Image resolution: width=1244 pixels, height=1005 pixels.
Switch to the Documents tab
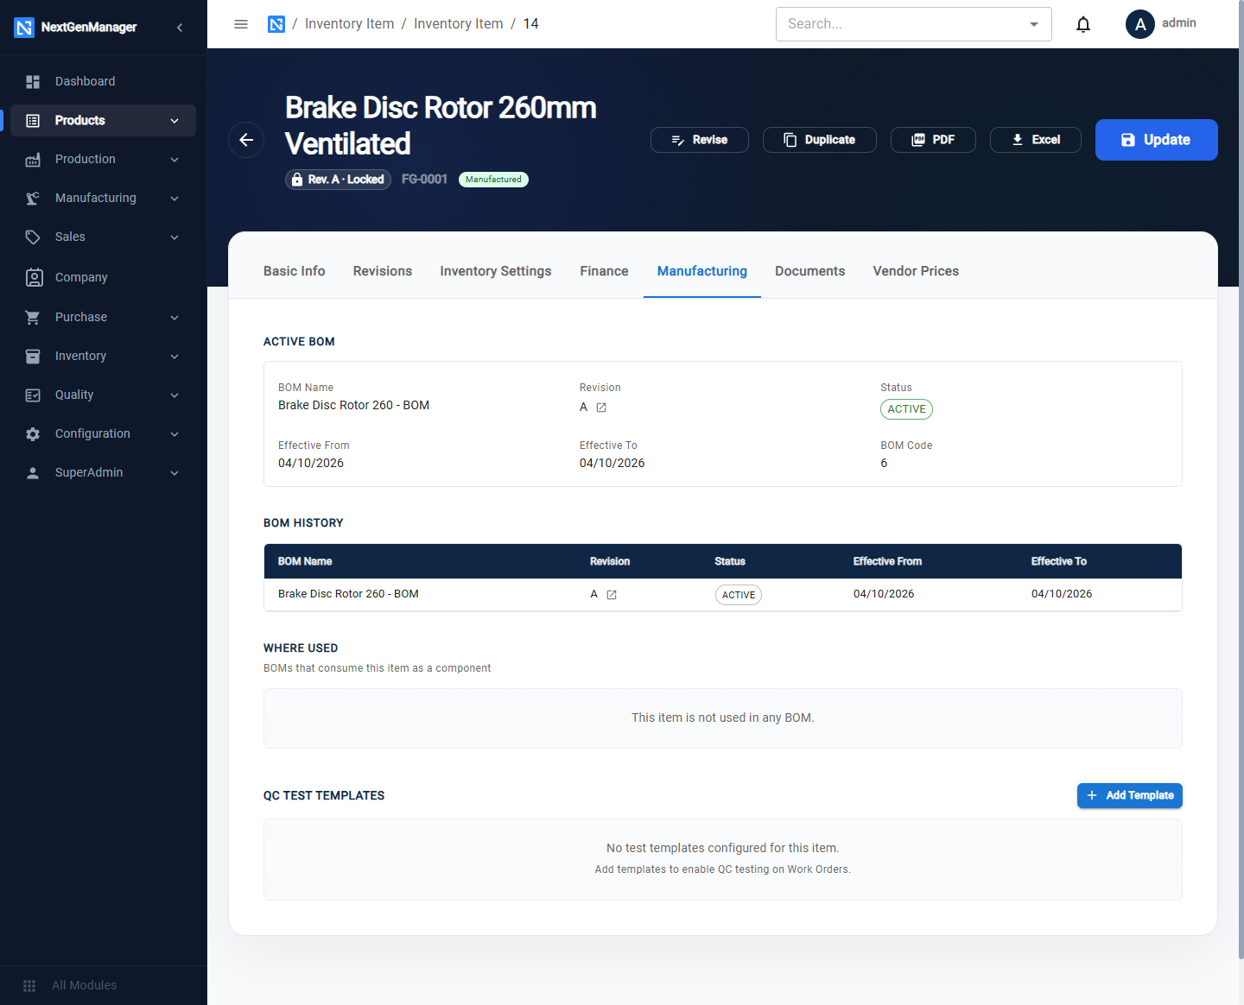click(810, 271)
